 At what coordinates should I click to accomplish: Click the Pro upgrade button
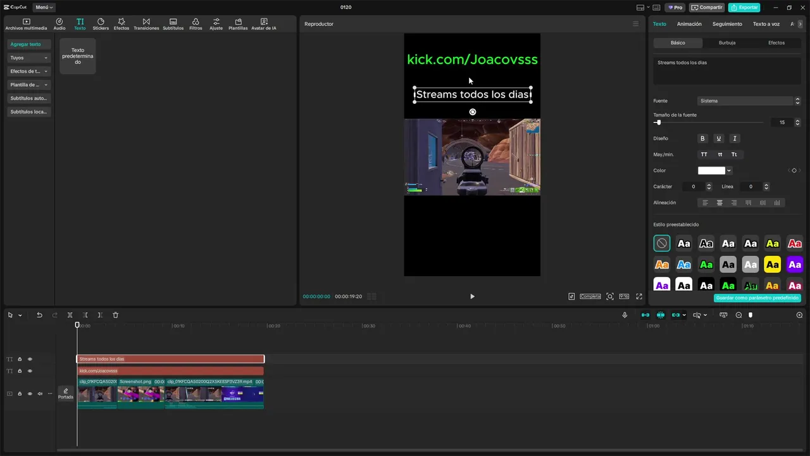tap(675, 8)
